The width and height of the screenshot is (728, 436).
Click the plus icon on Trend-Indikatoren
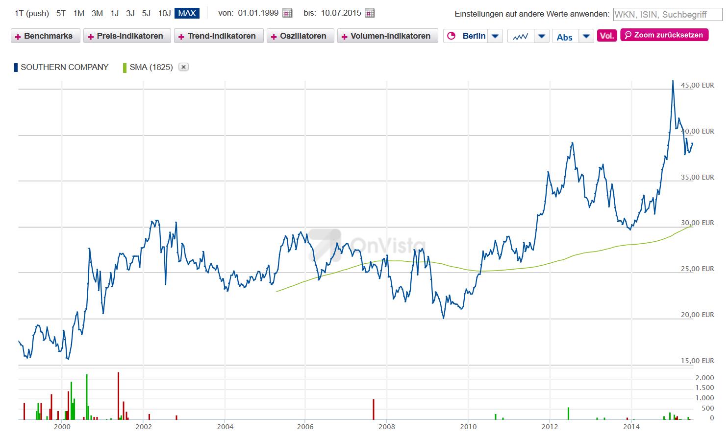181,36
